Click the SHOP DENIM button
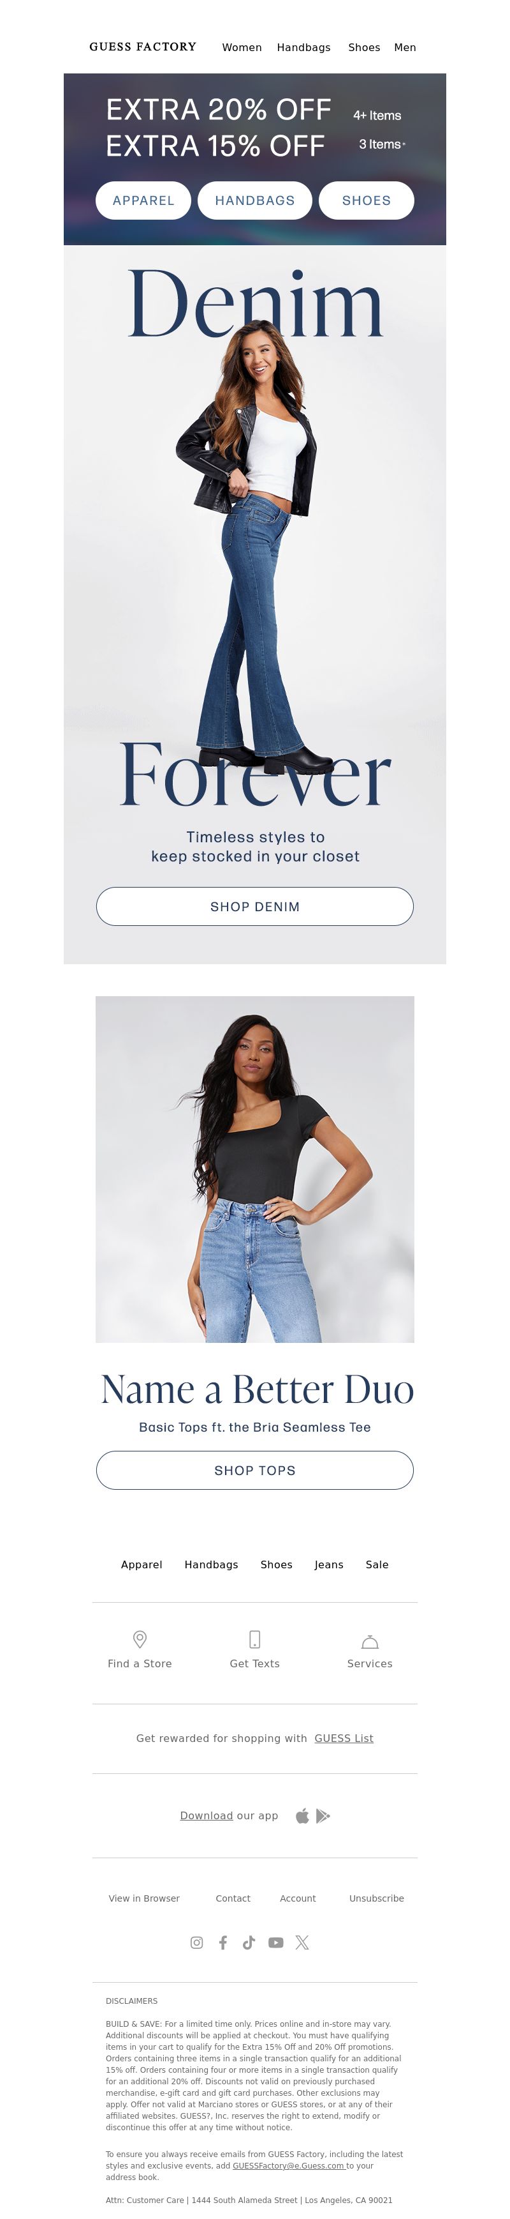The image size is (510, 2219). pyautogui.click(x=254, y=906)
